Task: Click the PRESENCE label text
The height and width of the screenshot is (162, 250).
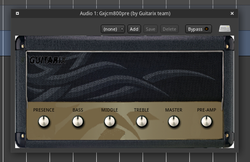Action: click(x=44, y=110)
